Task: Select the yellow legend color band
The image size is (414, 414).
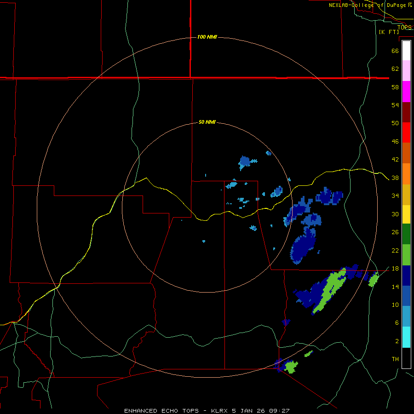Action: [406, 214]
